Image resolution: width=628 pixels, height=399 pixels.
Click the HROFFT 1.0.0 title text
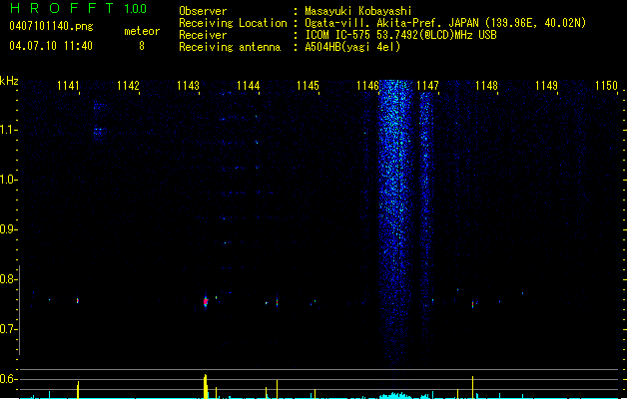point(79,8)
